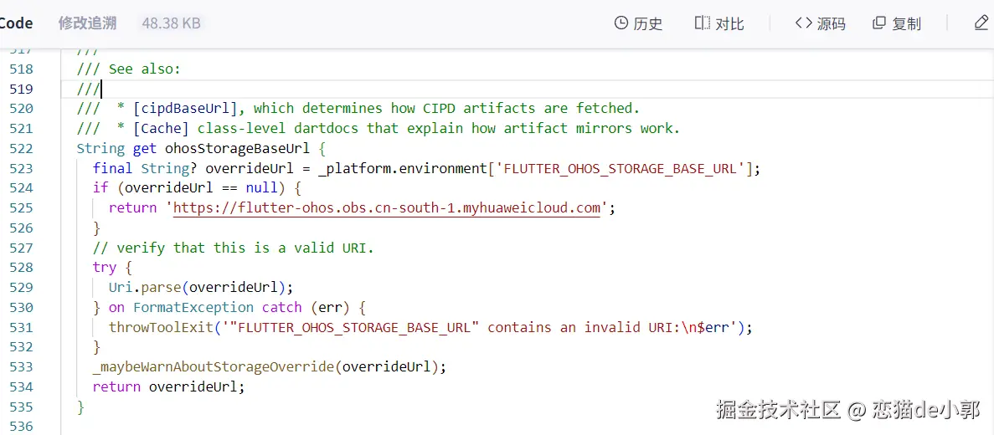Image resolution: width=994 pixels, height=435 pixels.
Task: Click the throwToolExit function call
Action: tap(161, 327)
